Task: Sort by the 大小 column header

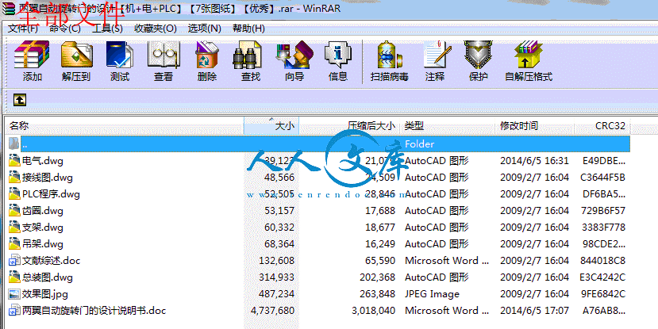Action: pos(271,126)
